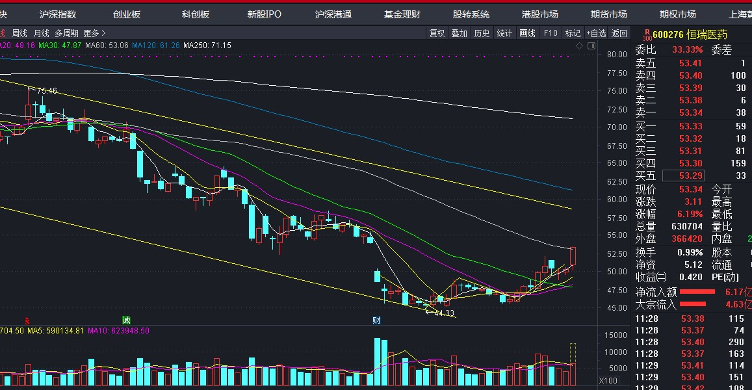Viewport: 752px width, 390px height.
Task: Click the R 300 badge beside stock code
Action: (x=647, y=34)
